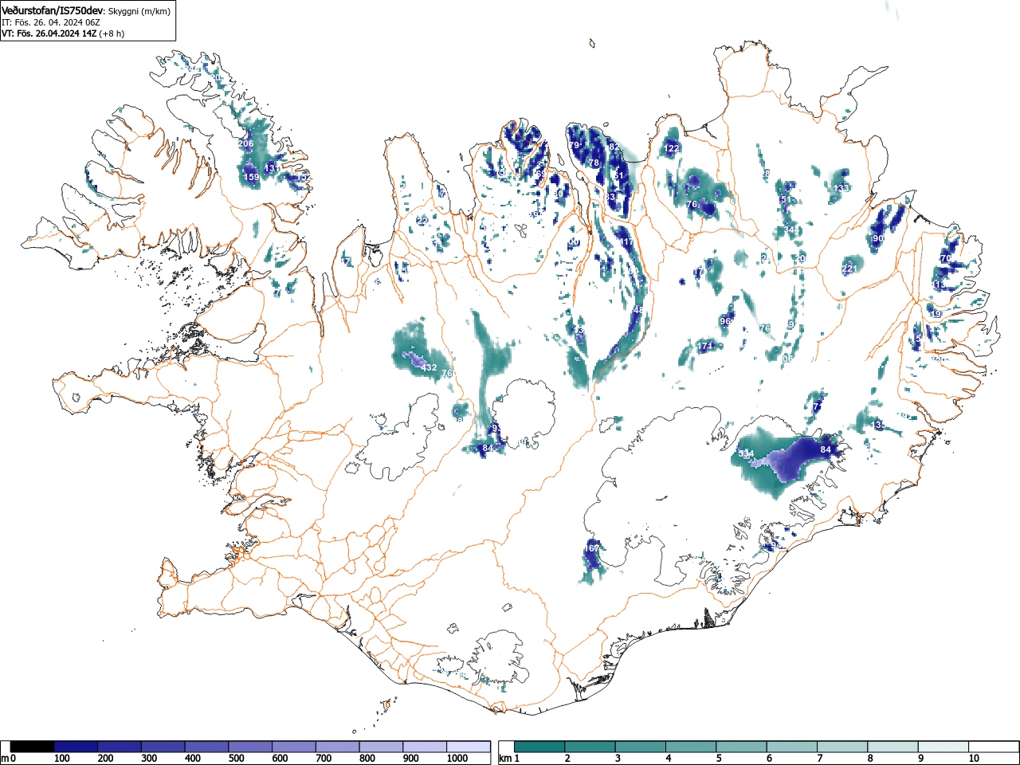Click the 'km' unit label on legend

[504, 759]
